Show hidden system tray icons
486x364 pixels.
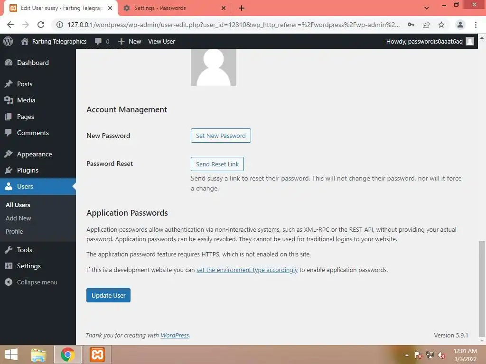407,355
